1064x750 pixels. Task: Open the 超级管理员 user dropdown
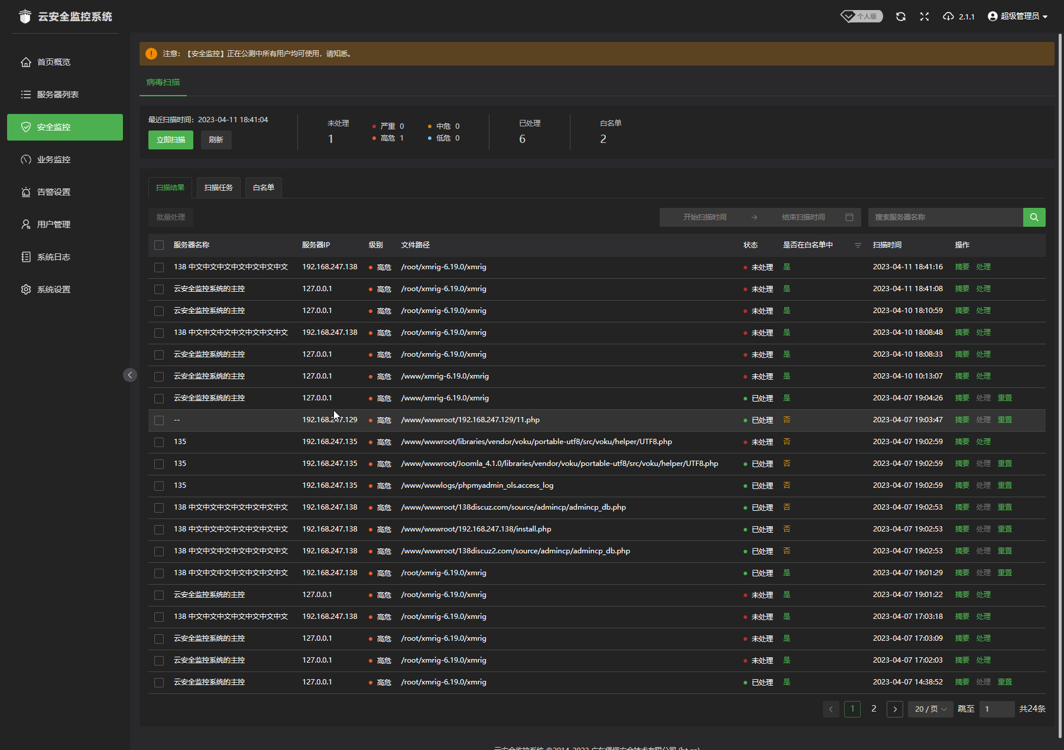(1018, 17)
